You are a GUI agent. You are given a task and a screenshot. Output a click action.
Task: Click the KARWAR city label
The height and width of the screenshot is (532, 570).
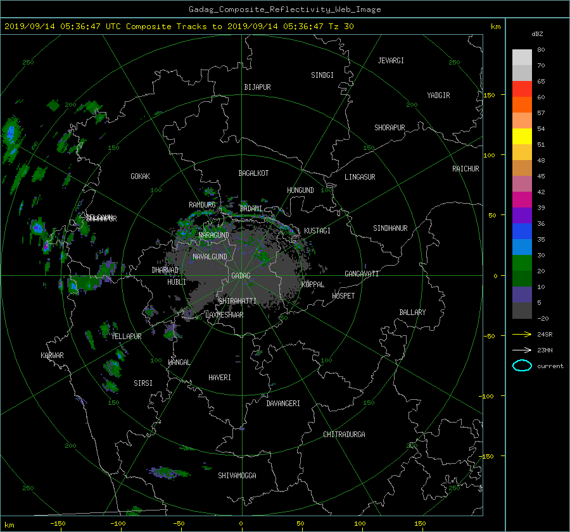coord(52,356)
